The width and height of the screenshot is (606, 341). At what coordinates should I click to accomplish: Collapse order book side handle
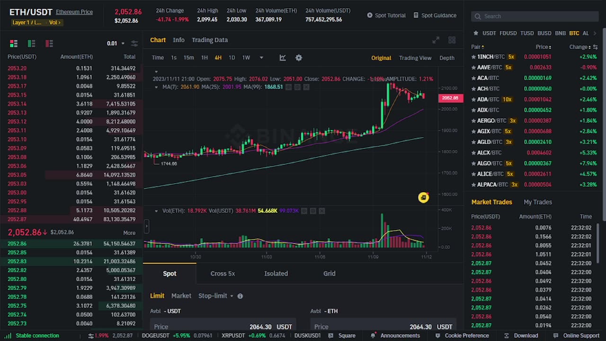(146, 226)
